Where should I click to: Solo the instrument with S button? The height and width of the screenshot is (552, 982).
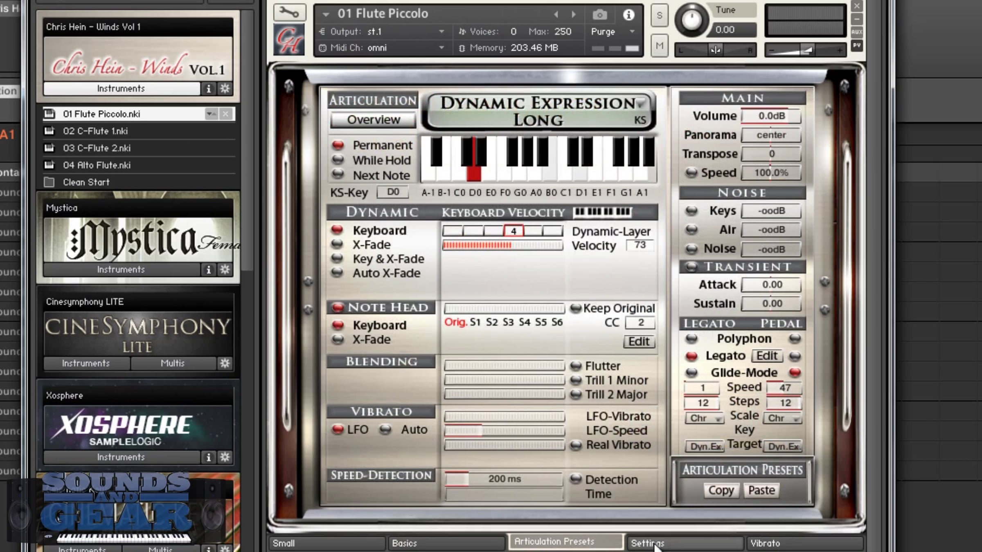coord(659,16)
